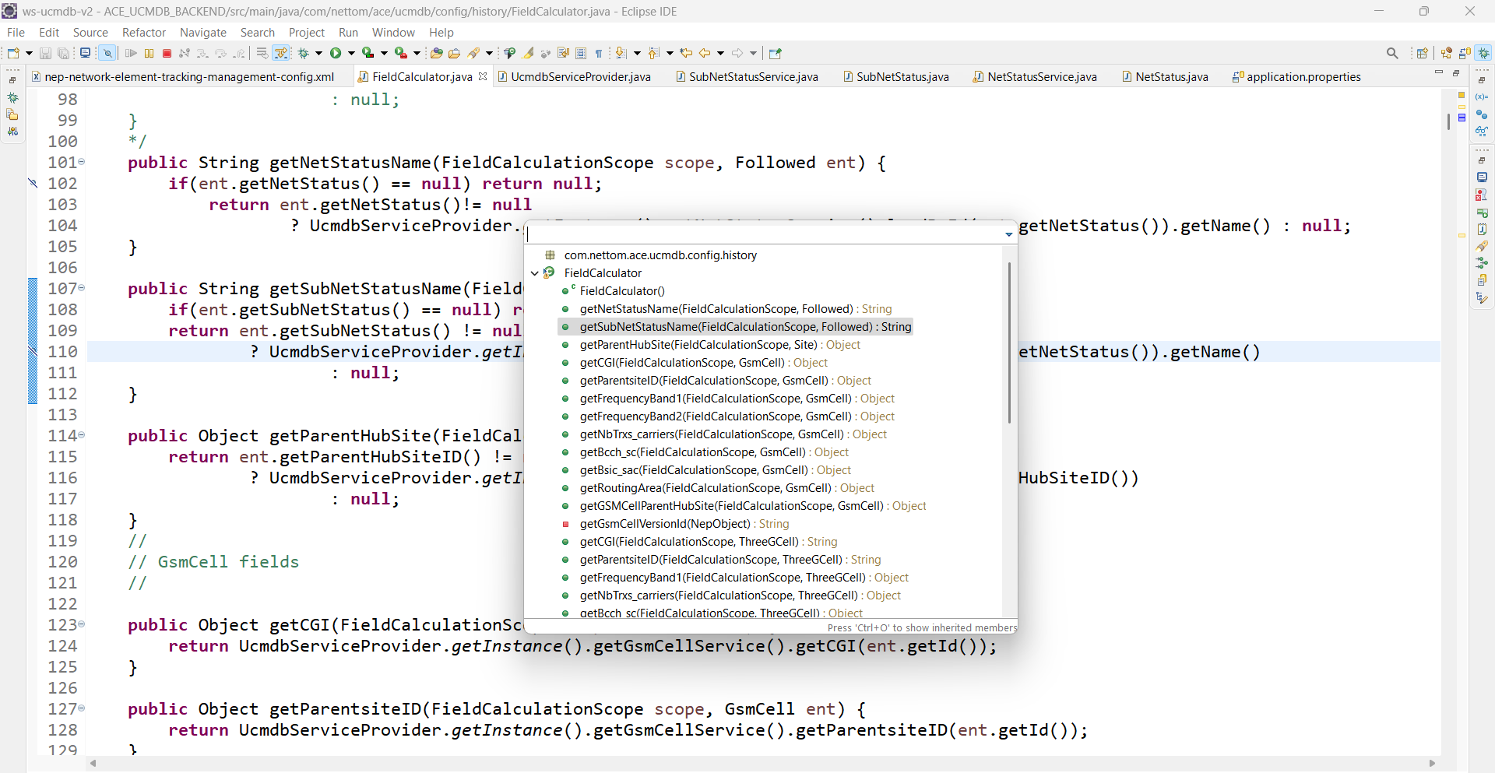Image resolution: width=1495 pixels, height=773 pixels.
Task: Open the Console view icon in sidebar
Action: coord(1482,177)
